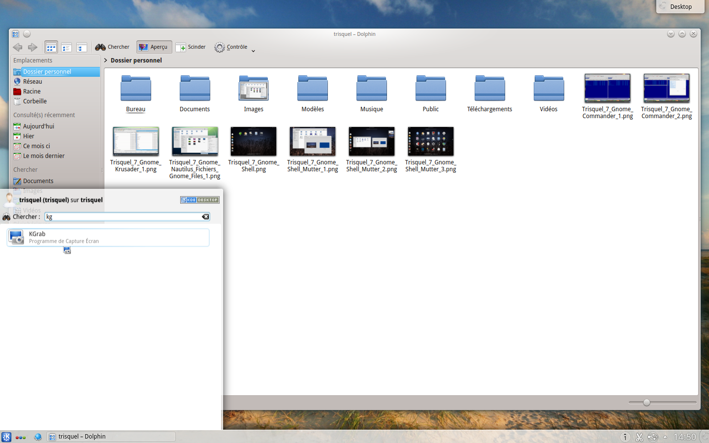Show files from Ce mois ci
The width and height of the screenshot is (709, 443).
pyautogui.click(x=56, y=146)
